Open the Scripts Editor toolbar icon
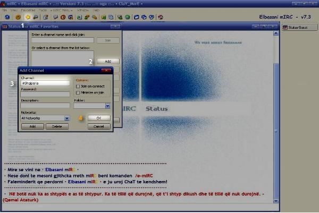Image resolution: width=319 pixels, height=213 pixels. [x=46, y=18]
